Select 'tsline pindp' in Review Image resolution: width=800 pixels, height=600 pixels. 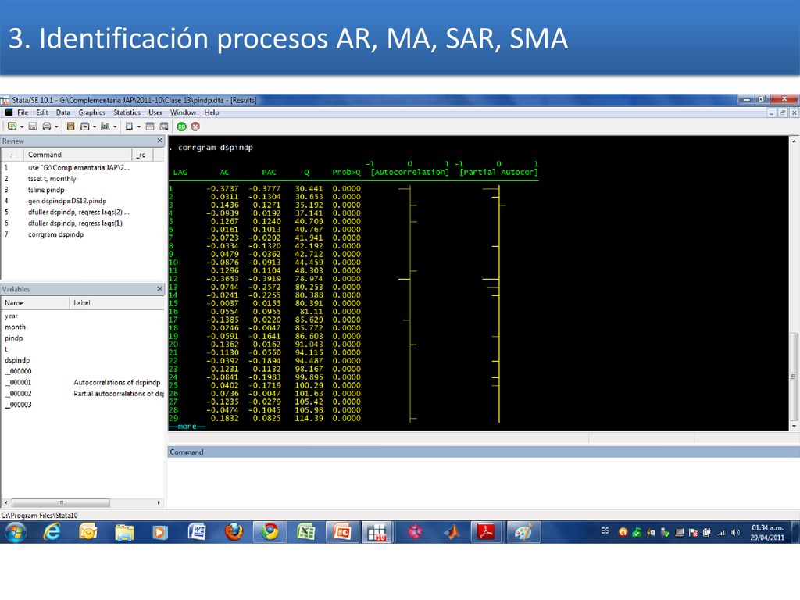(46, 190)
